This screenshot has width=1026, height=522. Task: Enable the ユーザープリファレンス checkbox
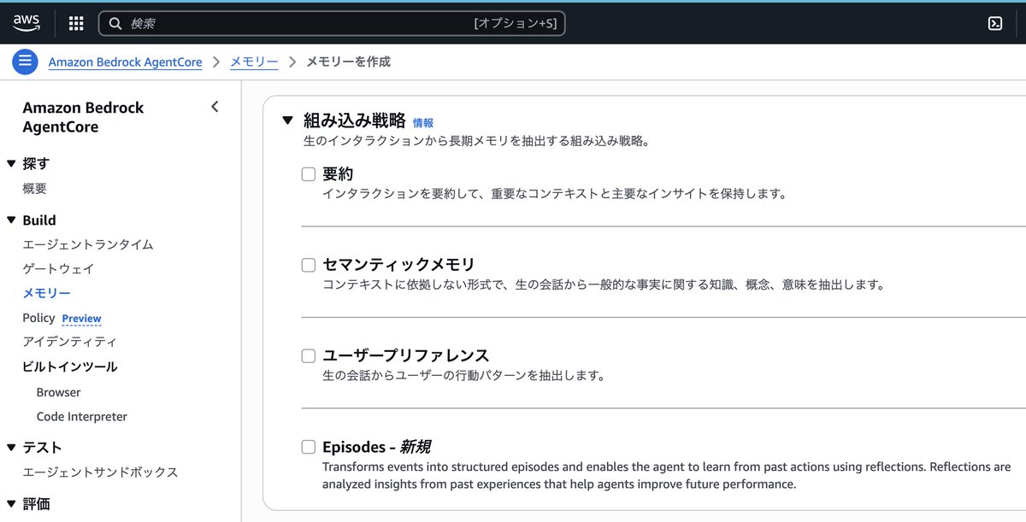pyautogui.click(x=308, y=355)
